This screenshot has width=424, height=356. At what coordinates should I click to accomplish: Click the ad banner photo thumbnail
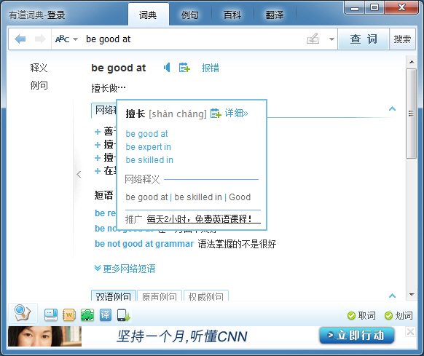pos(44,336)
